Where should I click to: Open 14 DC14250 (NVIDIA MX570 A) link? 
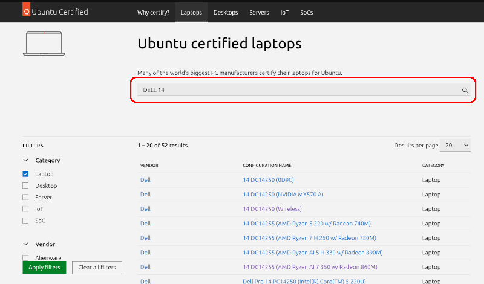point(283,194)
